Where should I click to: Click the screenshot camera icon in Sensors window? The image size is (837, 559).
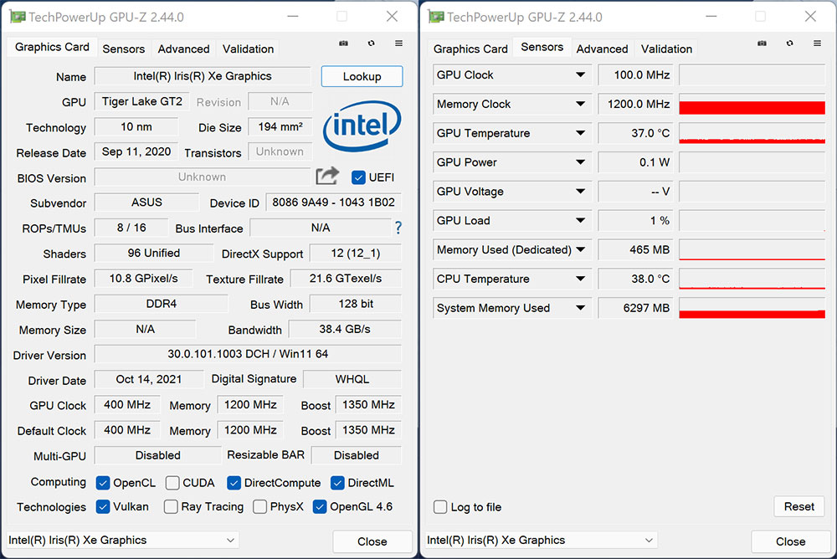762,44
